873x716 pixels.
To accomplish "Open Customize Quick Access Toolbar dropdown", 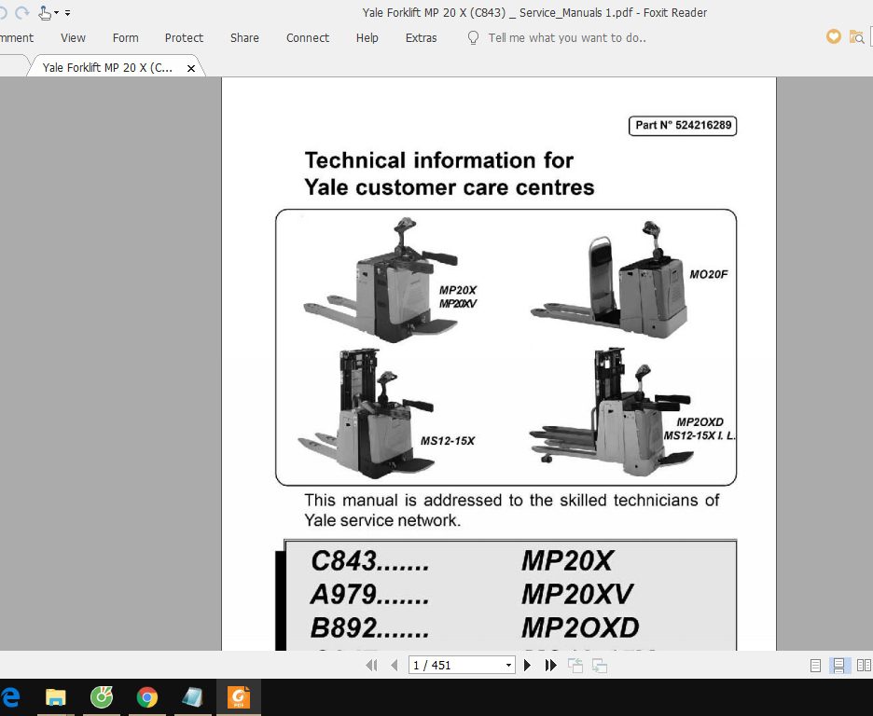I will click(67, 13).
